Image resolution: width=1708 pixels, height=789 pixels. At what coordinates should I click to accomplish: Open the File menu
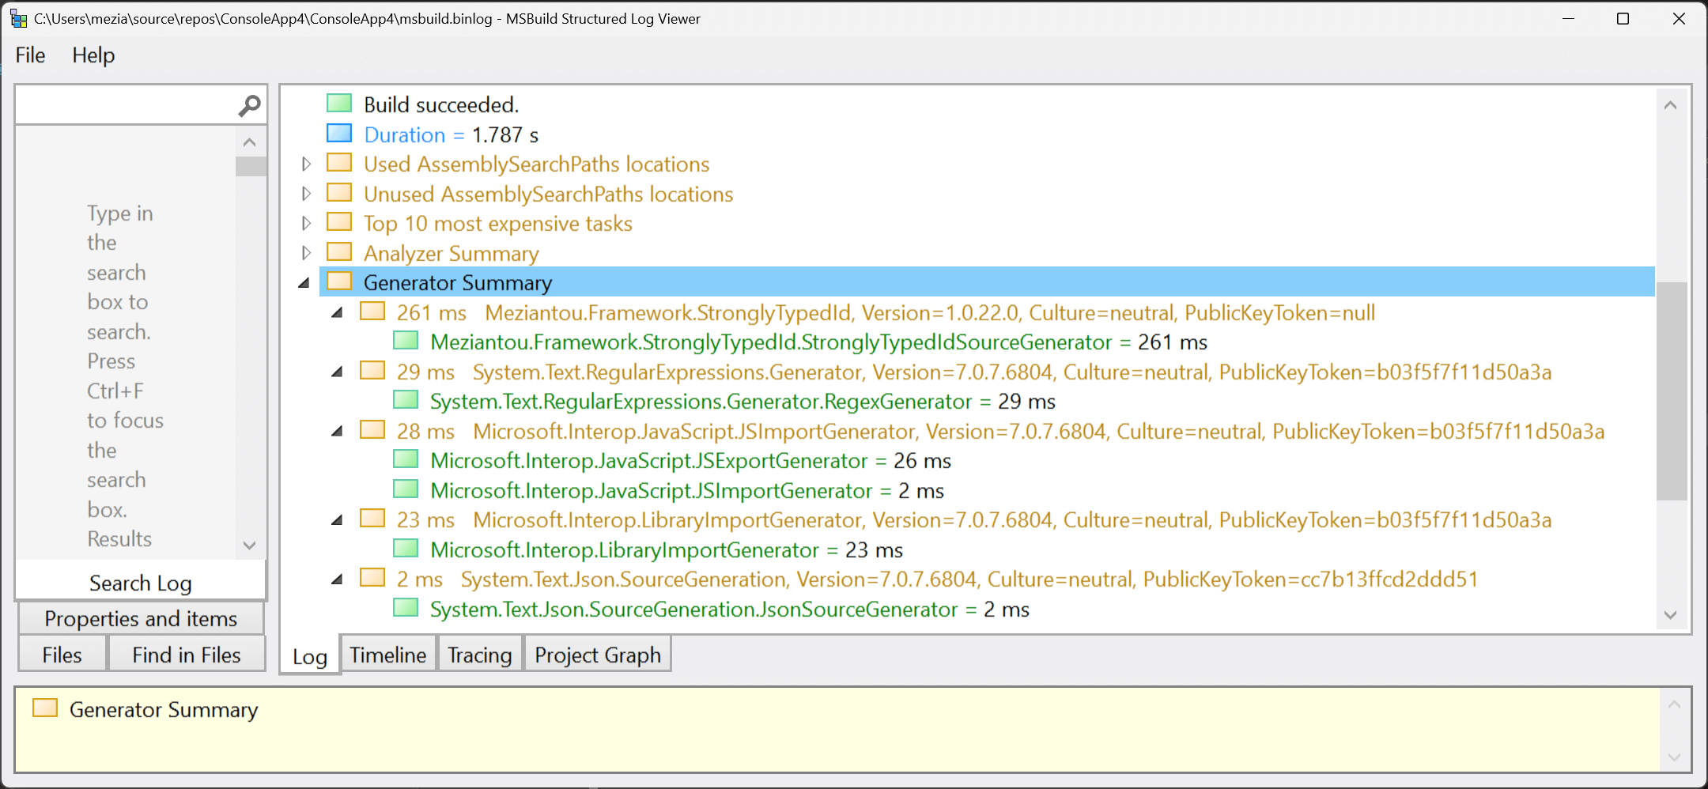[x=30, y=55]
